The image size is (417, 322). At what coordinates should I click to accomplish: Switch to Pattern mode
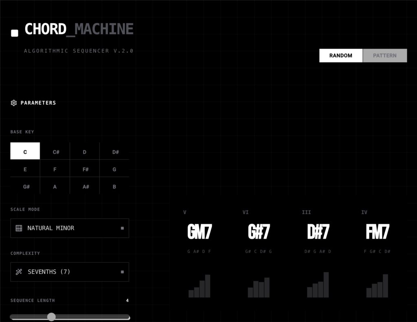coord(384,56)
